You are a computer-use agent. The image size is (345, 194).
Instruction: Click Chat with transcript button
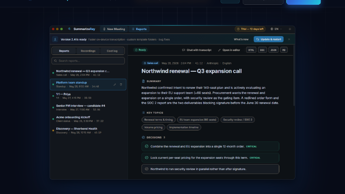(197, 50)
